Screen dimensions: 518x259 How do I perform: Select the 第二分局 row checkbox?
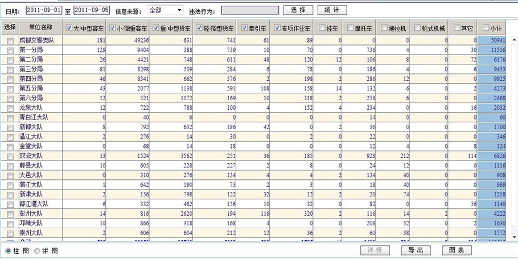[10, 60]
